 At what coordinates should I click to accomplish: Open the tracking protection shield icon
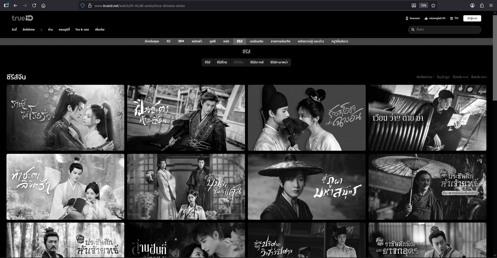pos(83,5)
